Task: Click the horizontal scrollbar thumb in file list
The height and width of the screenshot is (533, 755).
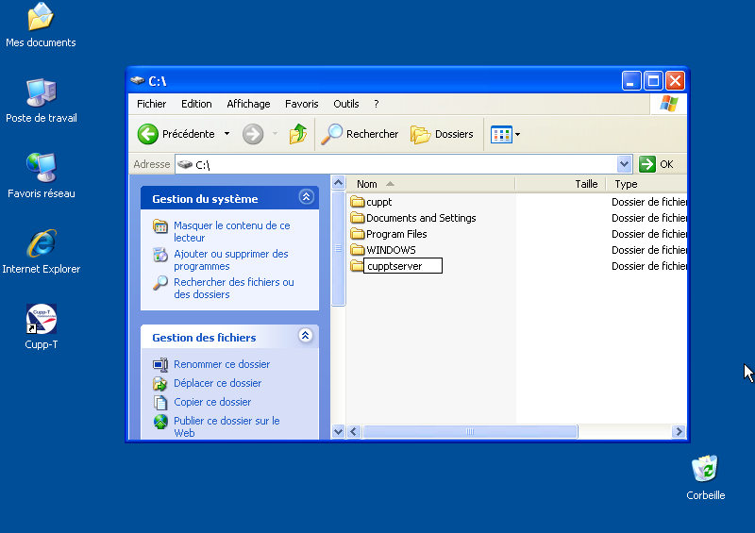Action: [469, 431]
